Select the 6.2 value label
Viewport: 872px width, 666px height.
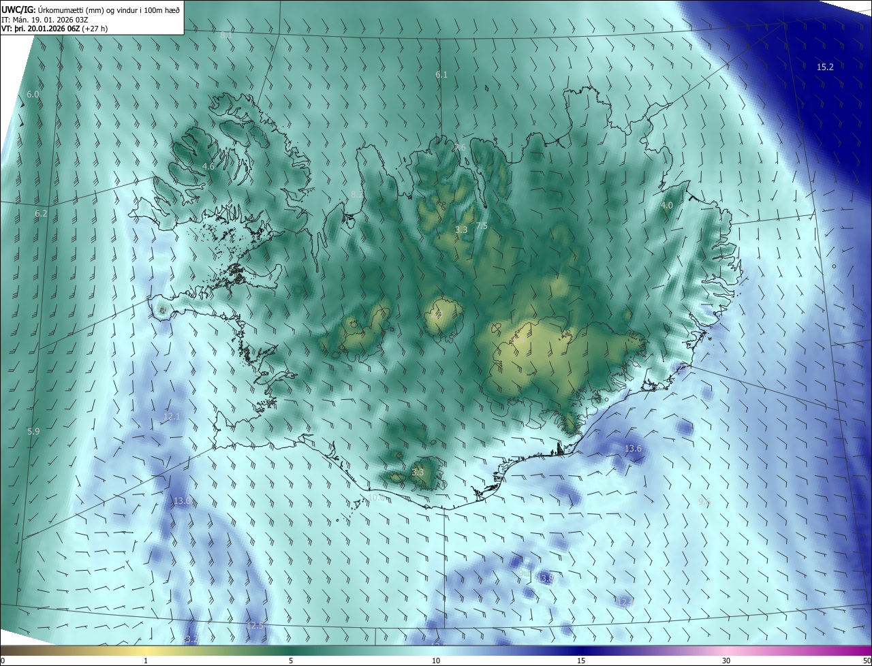(41, 213)
